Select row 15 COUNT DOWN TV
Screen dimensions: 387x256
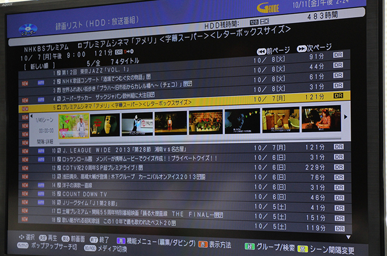(x=185, y=196)
